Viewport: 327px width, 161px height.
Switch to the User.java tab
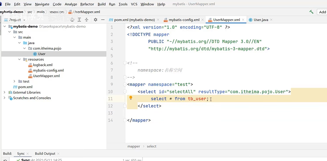click(260, 20)
